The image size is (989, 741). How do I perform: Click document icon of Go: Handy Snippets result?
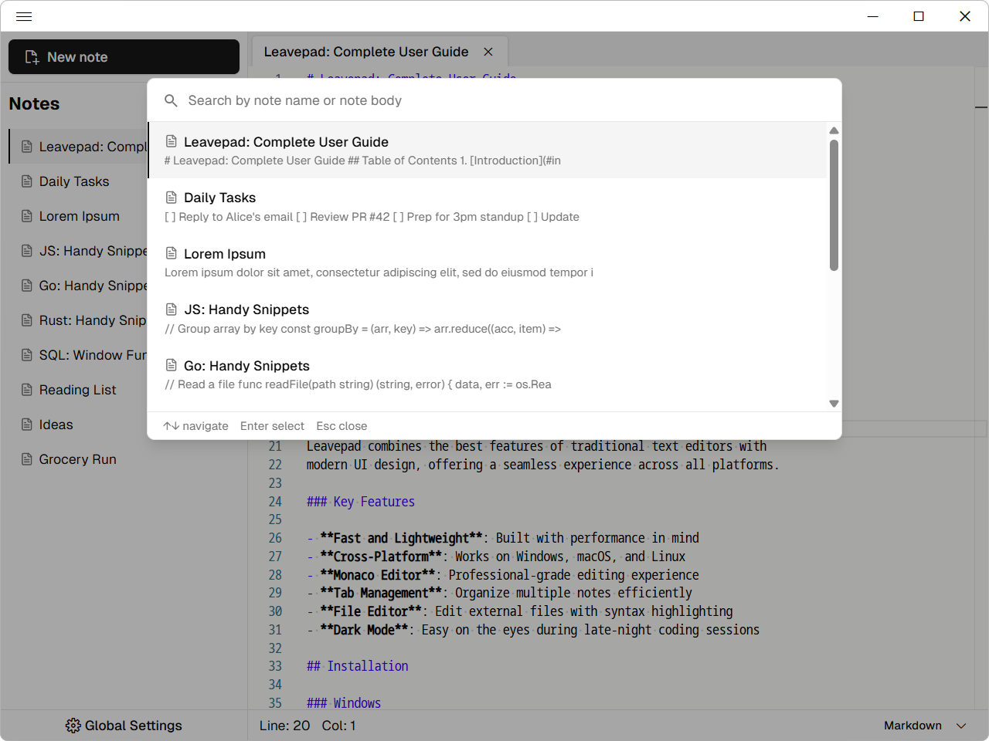coord(172,365)
